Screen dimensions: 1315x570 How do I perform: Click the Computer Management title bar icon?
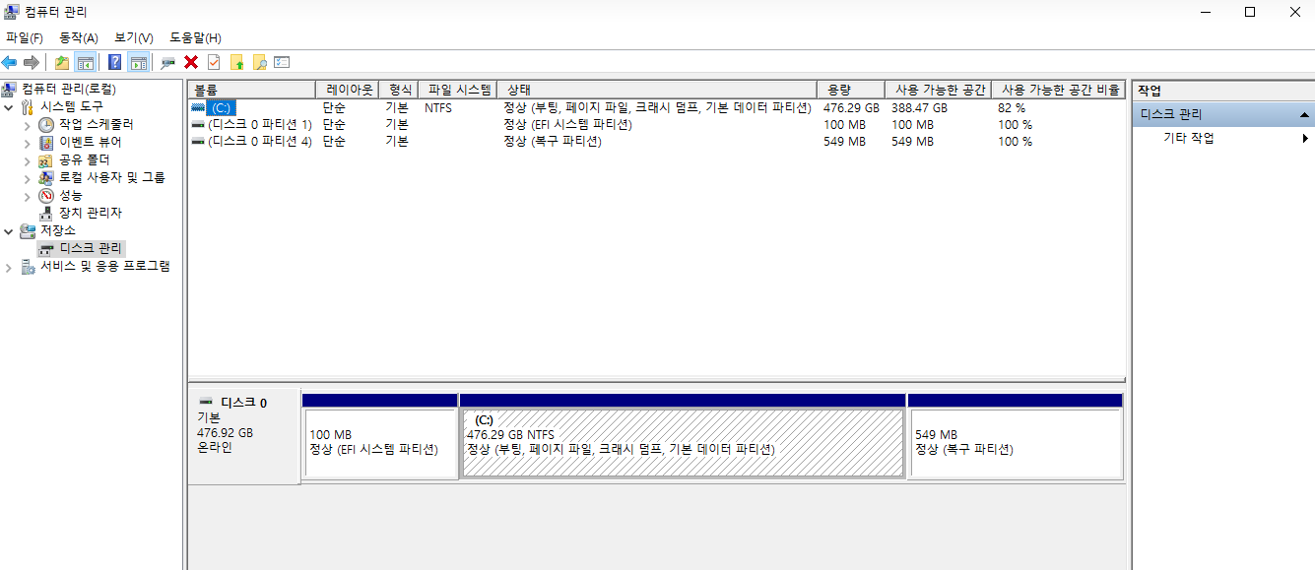(11, 12)
